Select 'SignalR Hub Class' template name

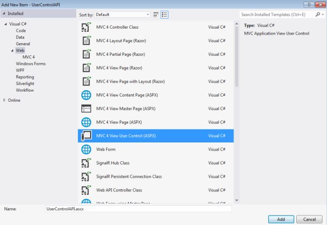tap(113, 163)
